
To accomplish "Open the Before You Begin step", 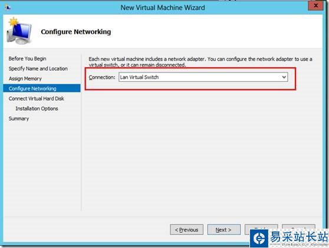I will (28, 59).
